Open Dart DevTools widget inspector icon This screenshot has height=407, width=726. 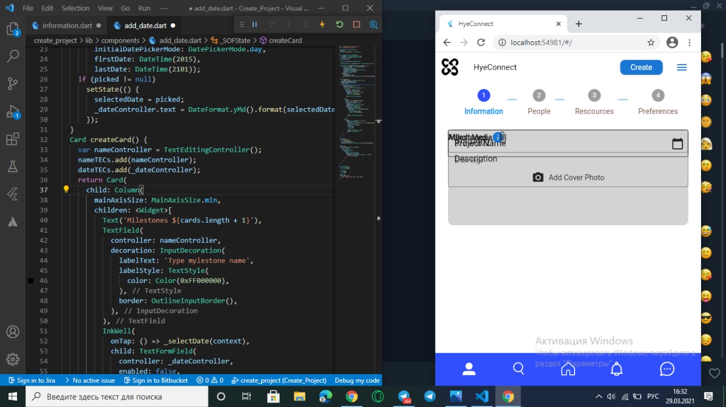click(373, 24)
